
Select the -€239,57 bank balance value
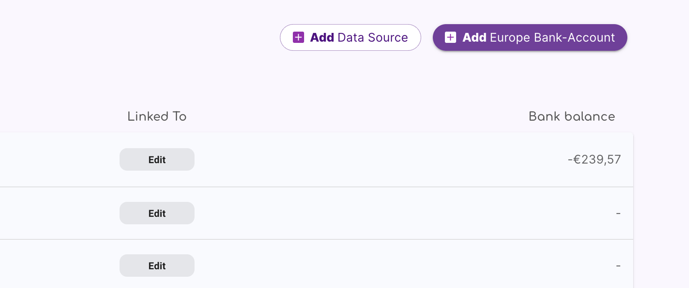point(594,160)
